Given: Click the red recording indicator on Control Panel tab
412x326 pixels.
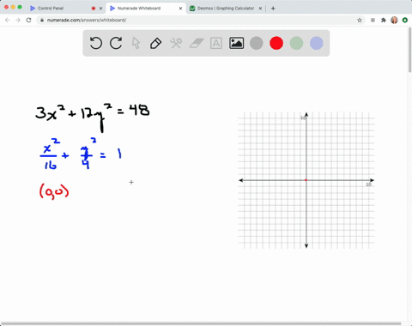Looking at the screenshot, I should tap(94, 9).
